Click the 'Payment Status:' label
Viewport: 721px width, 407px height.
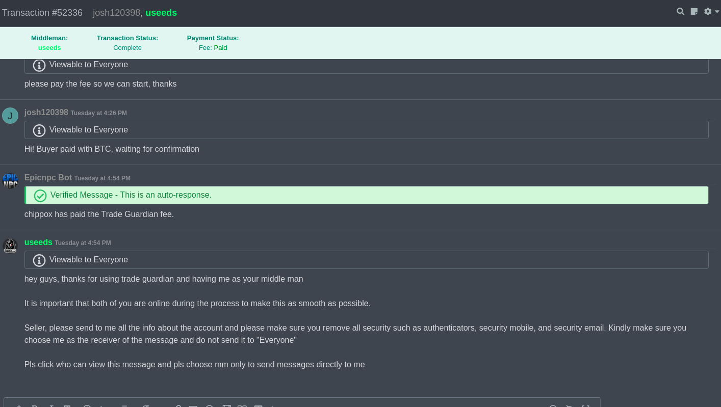[x=213, y=38]
